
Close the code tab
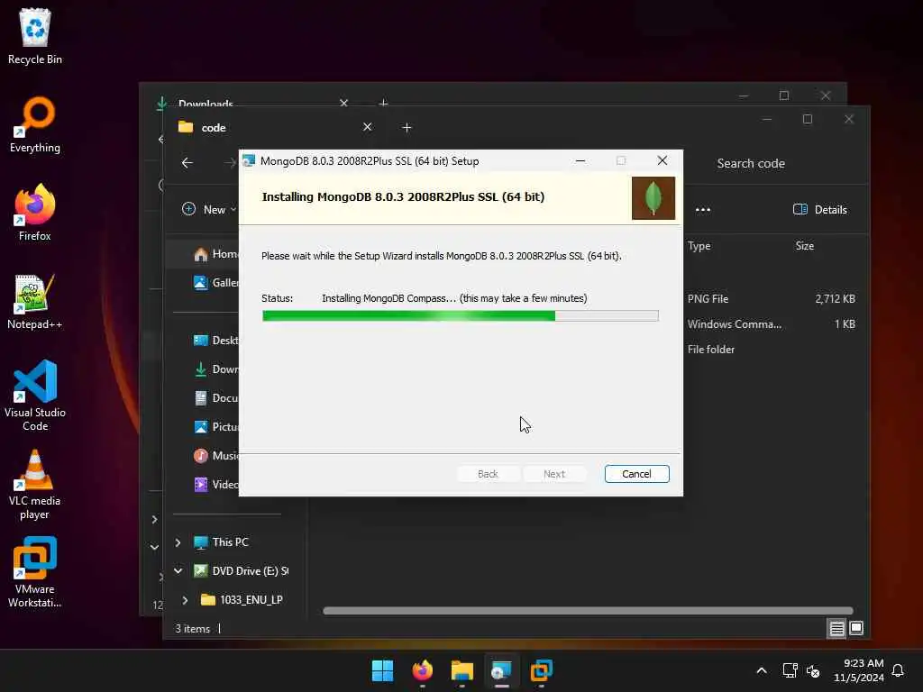click(368, 127)
